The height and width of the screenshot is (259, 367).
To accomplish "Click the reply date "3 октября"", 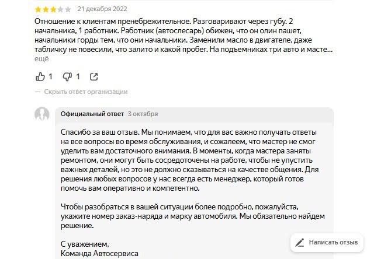I will coord(143,114).
